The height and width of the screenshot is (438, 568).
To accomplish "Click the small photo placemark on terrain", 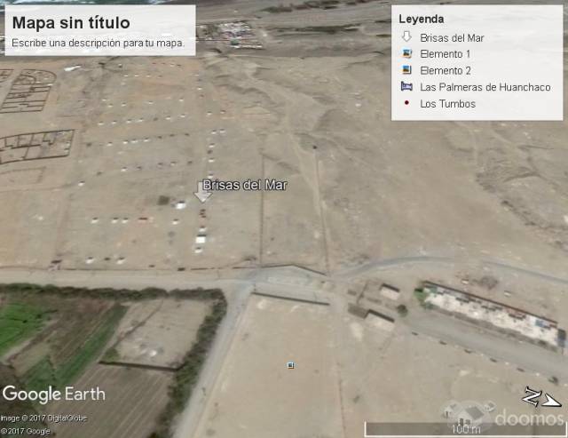I will (290, 365).
